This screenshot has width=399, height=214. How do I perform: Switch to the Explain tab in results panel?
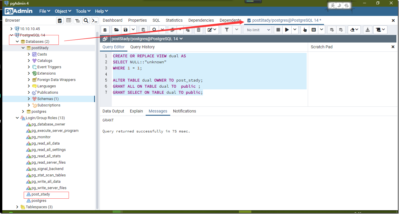tap(136, 111)
